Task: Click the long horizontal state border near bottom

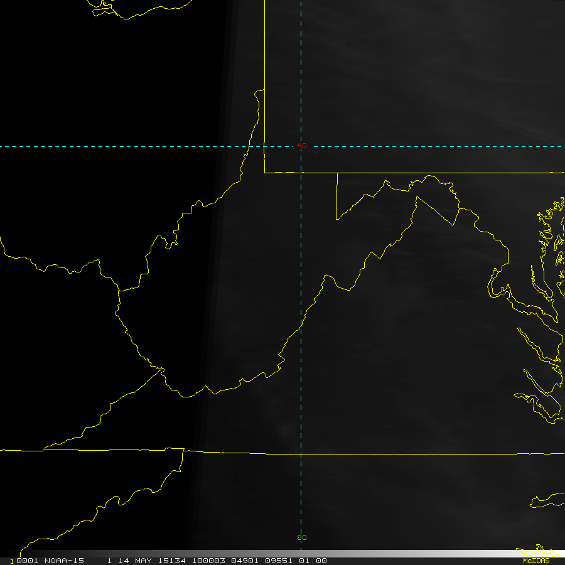Action: 377,454
